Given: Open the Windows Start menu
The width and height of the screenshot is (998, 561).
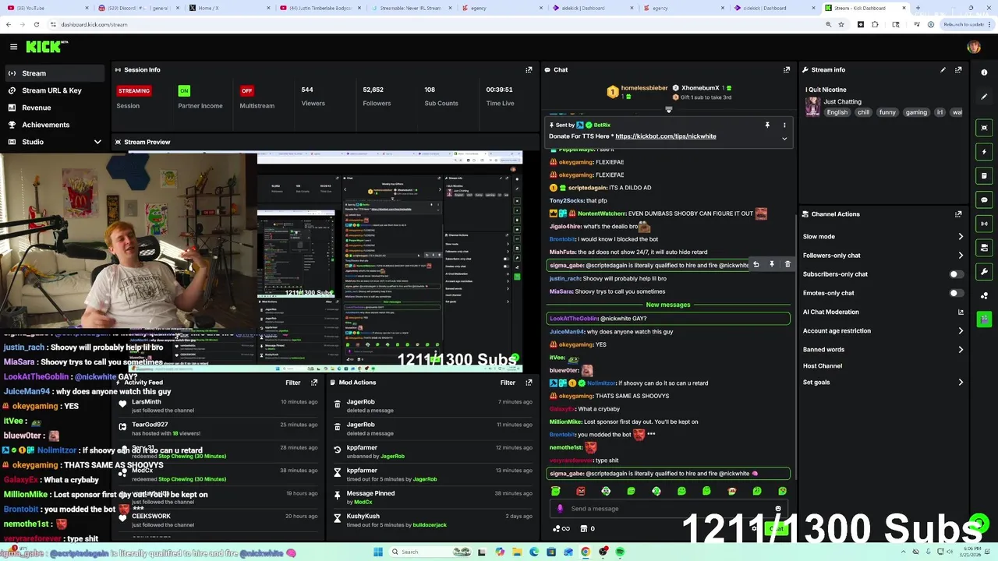Looking at the screenshot, I should point(378,552).
